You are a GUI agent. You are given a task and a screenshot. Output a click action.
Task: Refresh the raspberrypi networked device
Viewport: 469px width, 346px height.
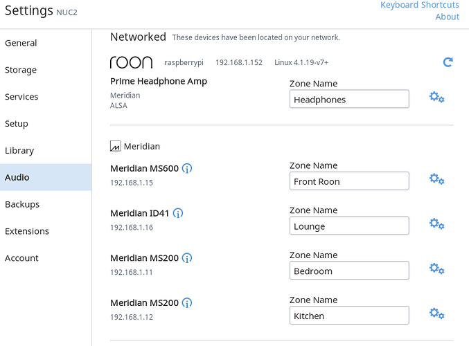coord(448,62)
